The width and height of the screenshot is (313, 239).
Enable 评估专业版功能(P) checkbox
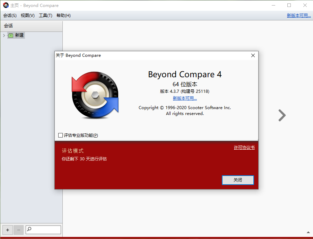(60, 135)
